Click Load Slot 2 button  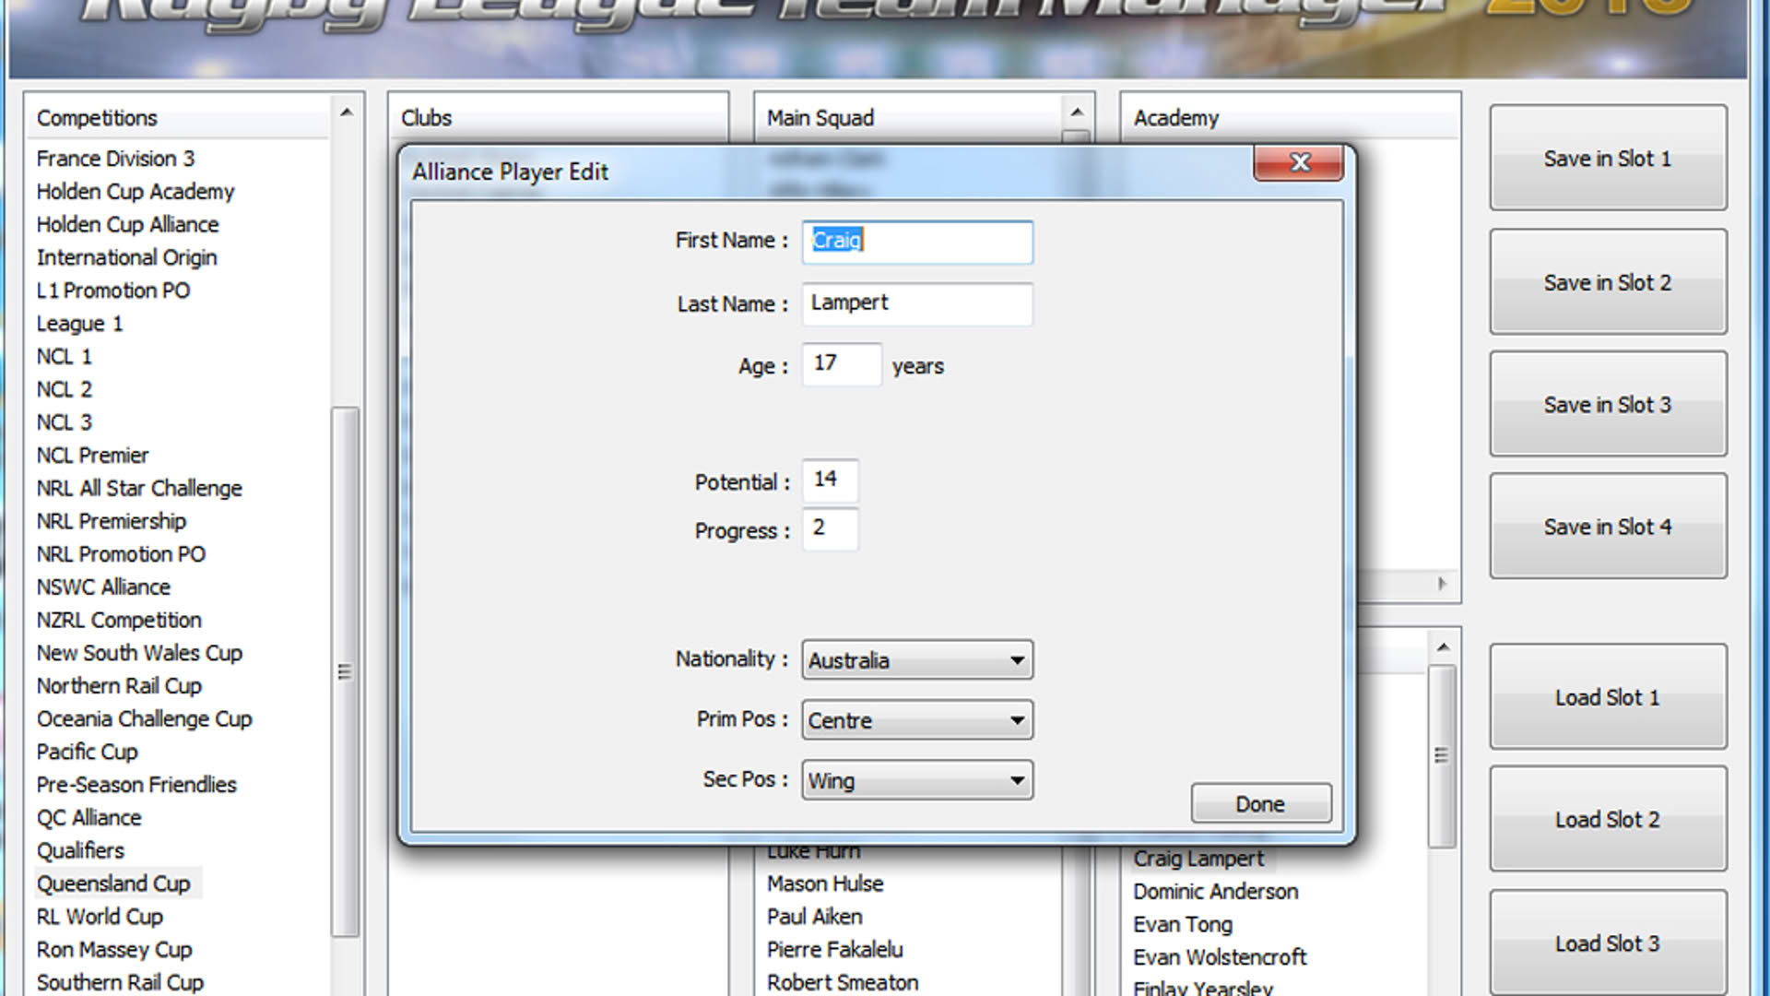click(1608, 819)
